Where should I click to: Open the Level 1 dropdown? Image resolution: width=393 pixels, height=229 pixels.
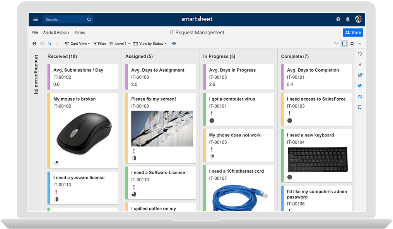120,43
